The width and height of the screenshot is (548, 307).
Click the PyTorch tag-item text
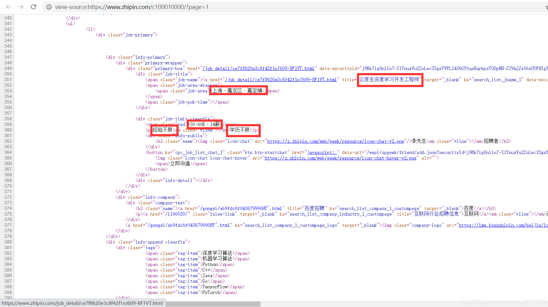pos(211,292)
